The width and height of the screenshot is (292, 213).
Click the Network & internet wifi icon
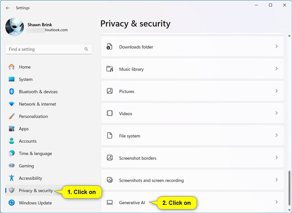pos(12,104)
